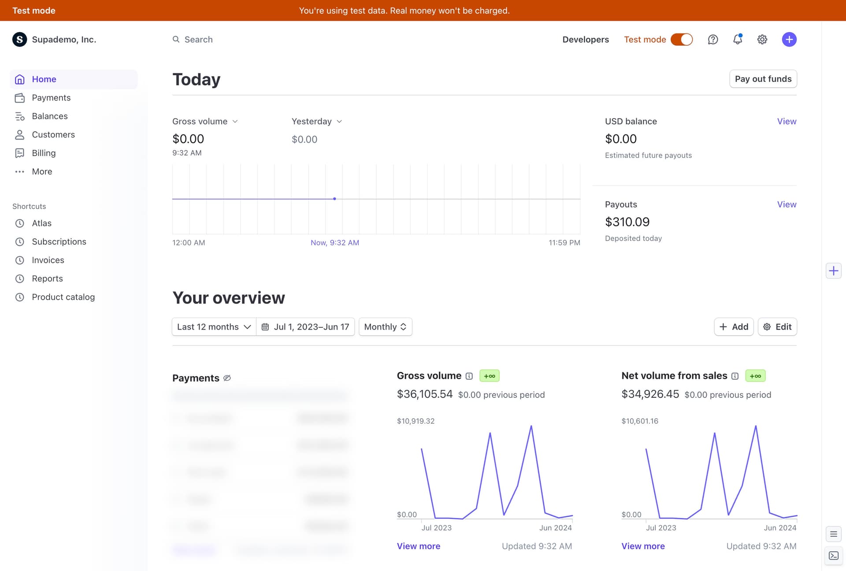
Task: View the USD balance details
Action: (x=787, y=122)
